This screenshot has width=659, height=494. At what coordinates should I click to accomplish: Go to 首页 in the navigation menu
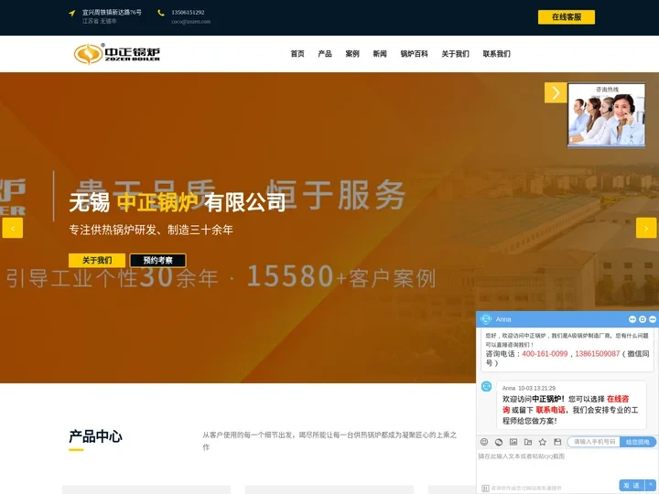(x=297, y=54)
